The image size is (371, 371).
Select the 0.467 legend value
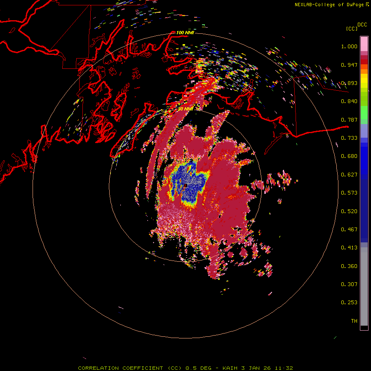(x=349, y=230)
